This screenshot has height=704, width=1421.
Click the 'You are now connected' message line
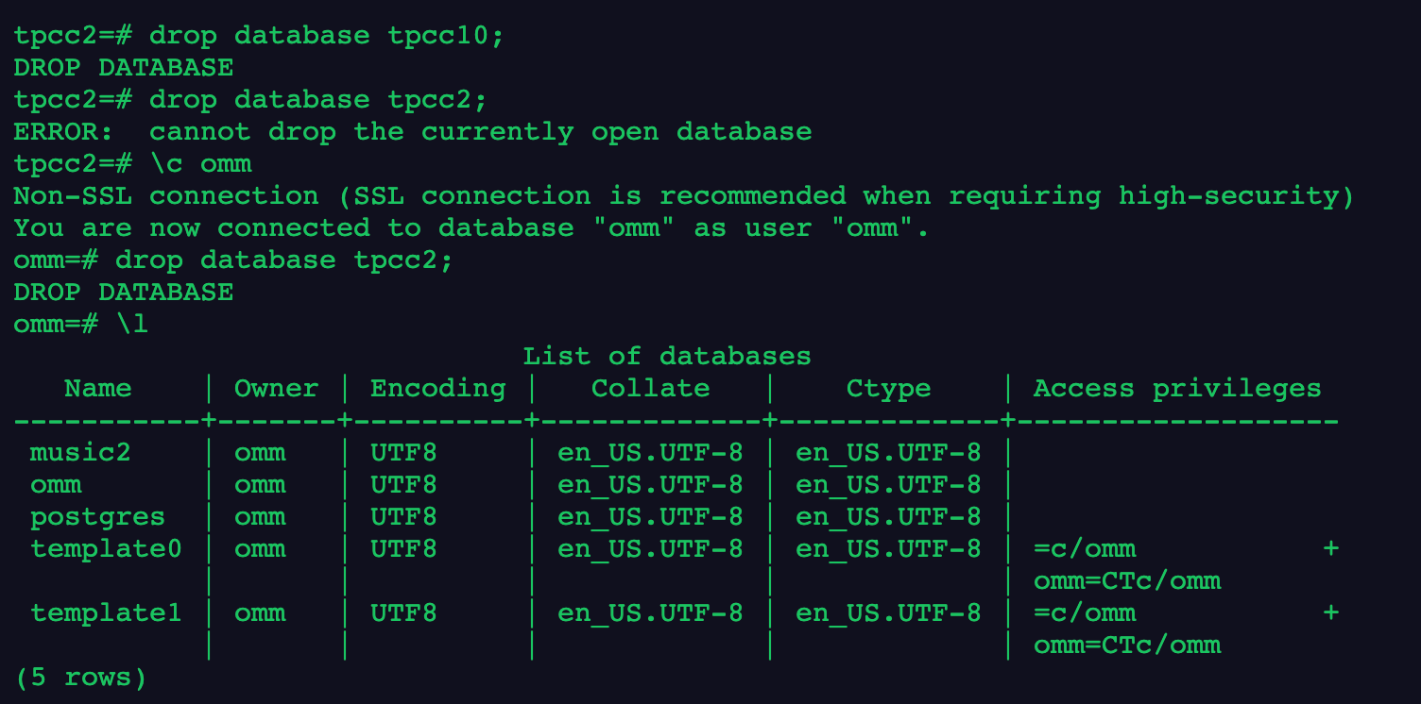click(471, 228)
